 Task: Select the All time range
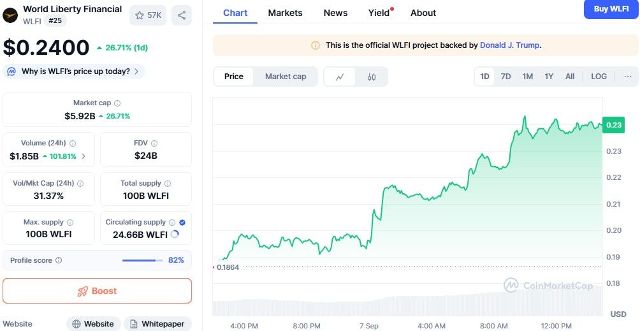coord(570,77)
